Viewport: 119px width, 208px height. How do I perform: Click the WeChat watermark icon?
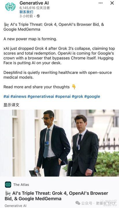pyautogui.click(x=78, y=203)
